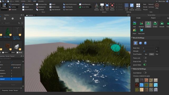Image resolution: width=169 pixels, height=95 pixels.
Task: Select the Sea Level tool
Action: (x=141, y=31)
